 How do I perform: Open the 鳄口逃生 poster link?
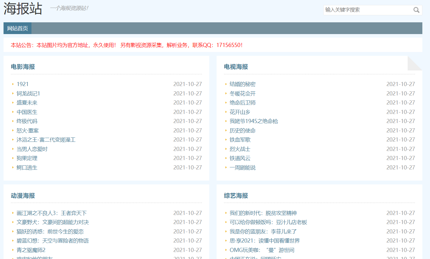(x=27, y=167)
